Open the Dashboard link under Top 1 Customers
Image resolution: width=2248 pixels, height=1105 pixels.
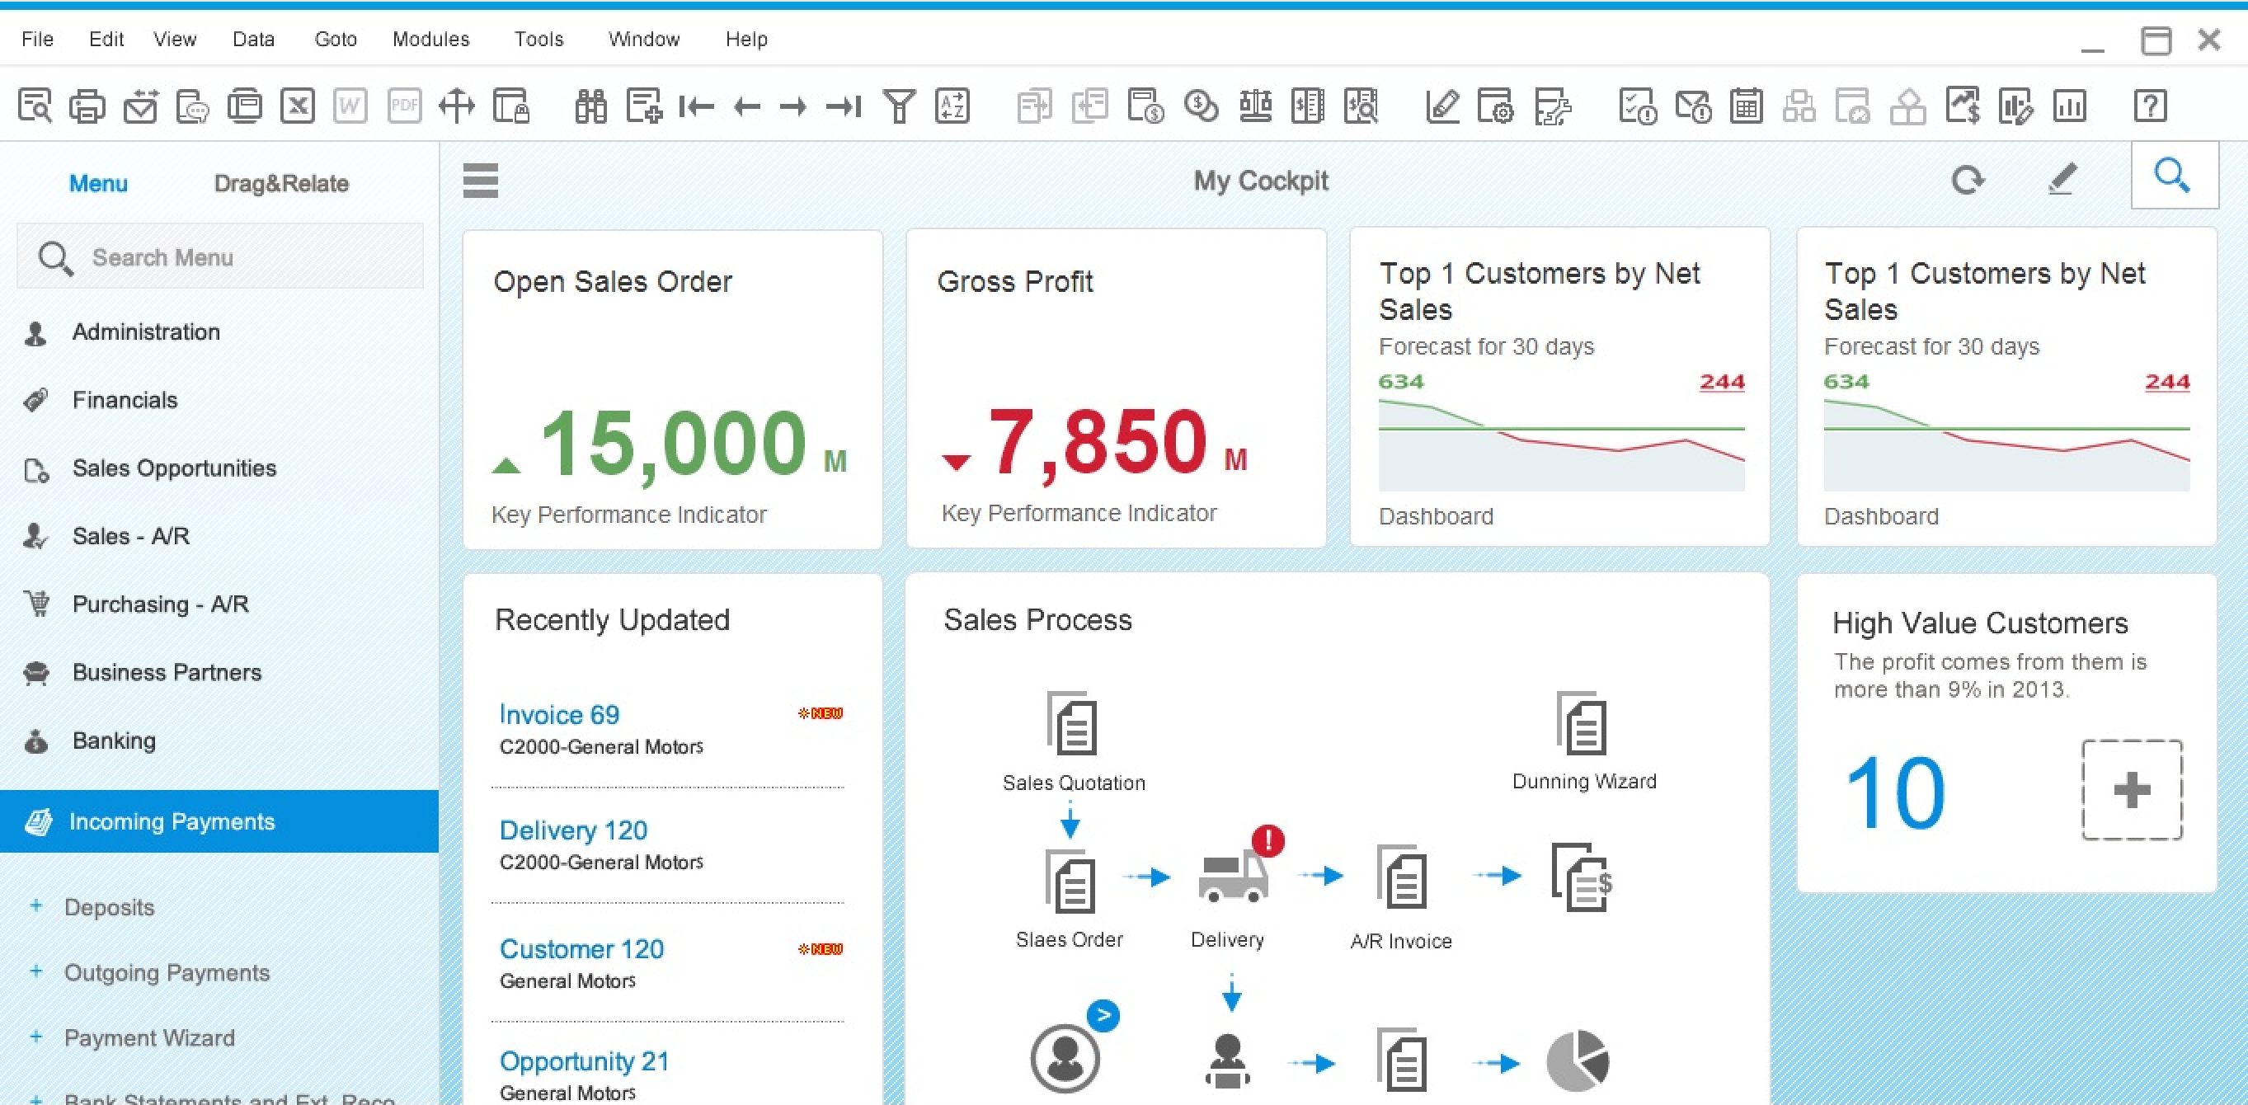click(x=1436, y=516)
